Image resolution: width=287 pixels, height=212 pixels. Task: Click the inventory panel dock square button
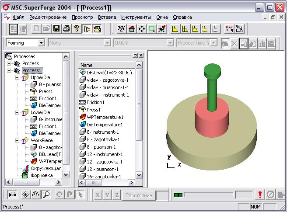click(135, 55)
